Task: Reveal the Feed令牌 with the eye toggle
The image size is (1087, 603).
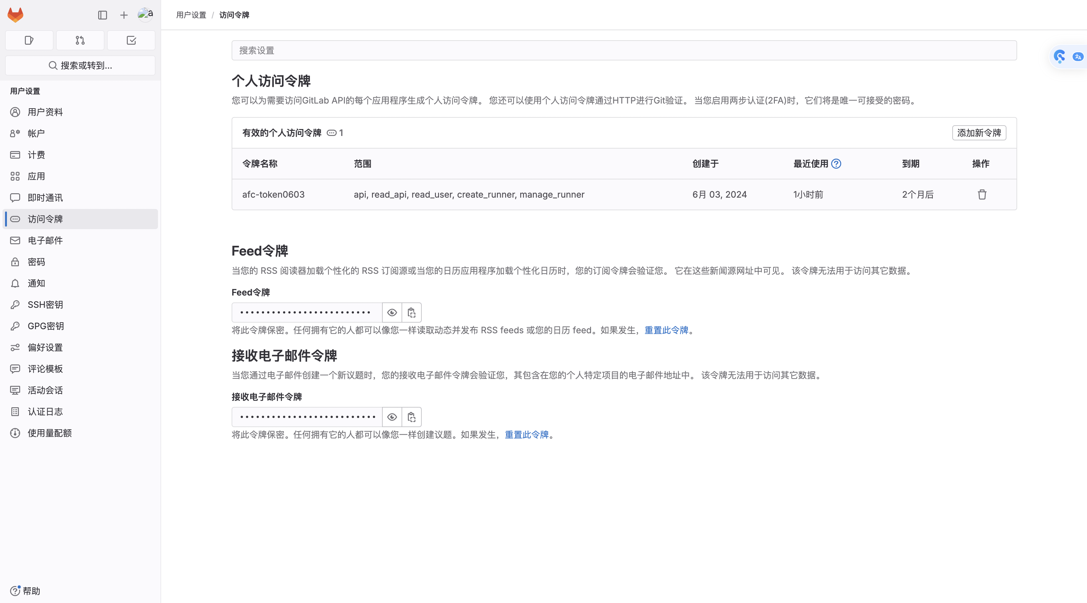Action: (x=392, y=312)
